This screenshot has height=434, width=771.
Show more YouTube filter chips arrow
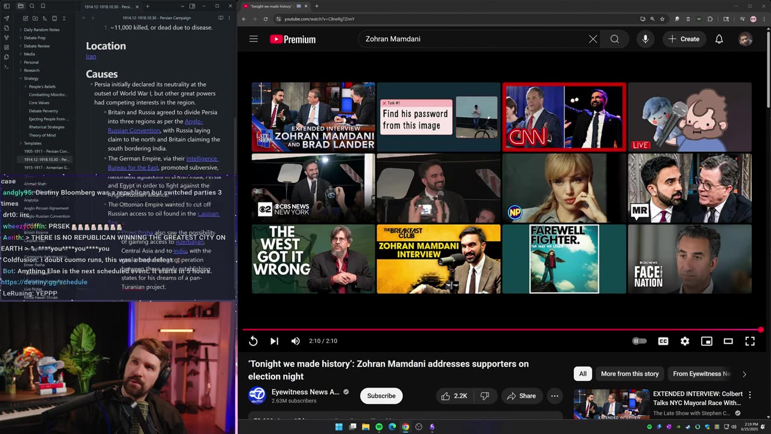point(744,374)
